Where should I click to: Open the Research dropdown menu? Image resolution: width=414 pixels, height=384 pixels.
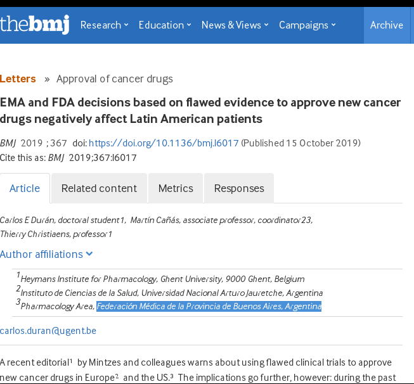[104, 25]
